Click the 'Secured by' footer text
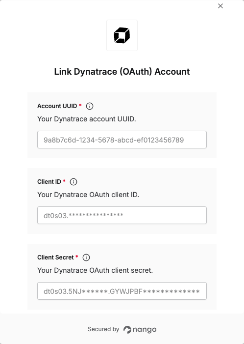 click(103, 329)
